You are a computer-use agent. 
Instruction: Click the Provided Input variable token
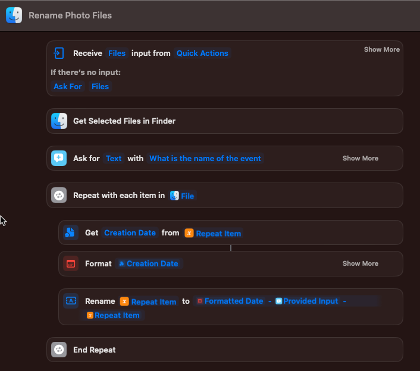coord(307,301)
